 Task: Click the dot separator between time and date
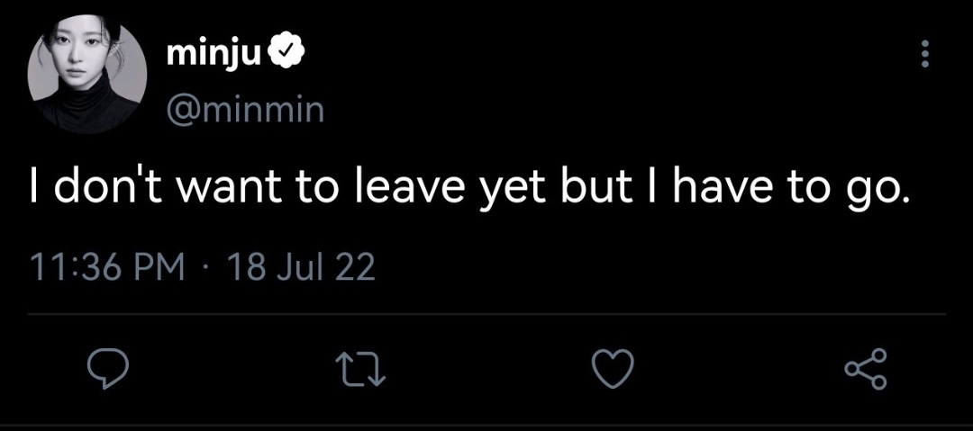pos(207,270)
